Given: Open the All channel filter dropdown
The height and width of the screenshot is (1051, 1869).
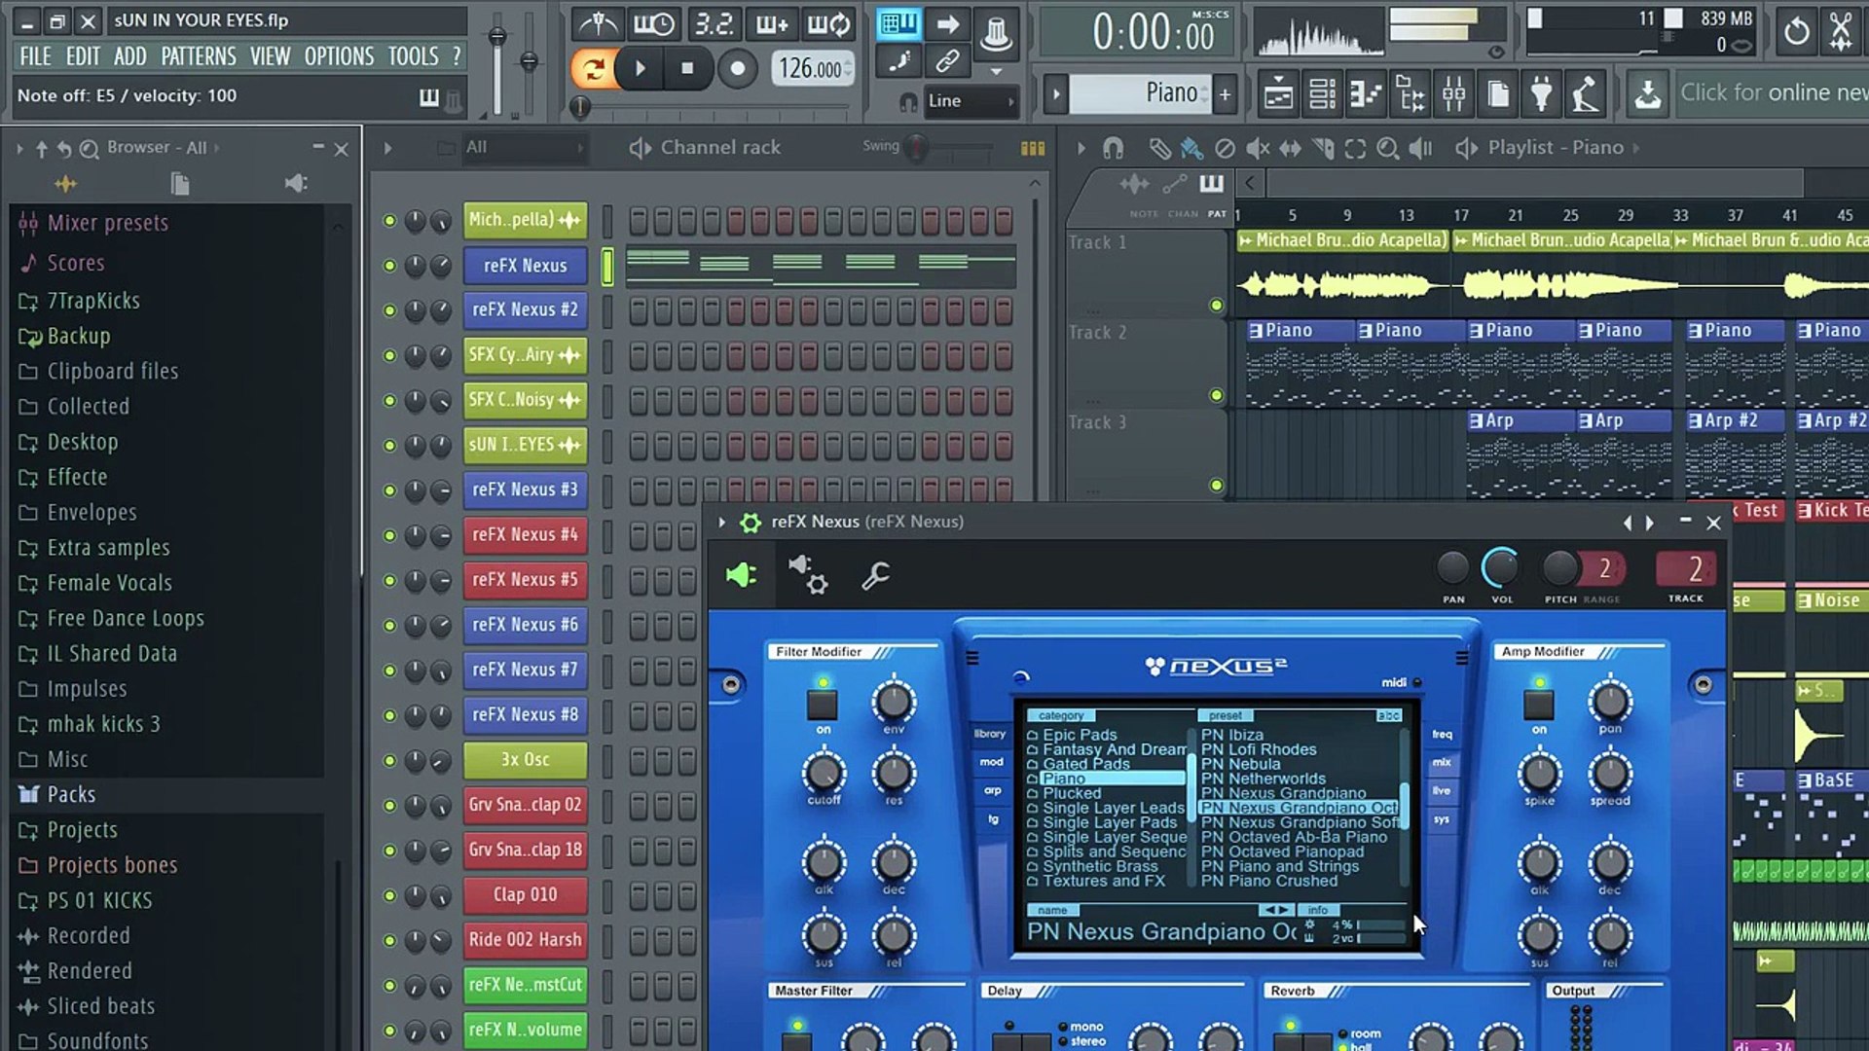Looking at the screenshot, I should click(x=523, y=148).
